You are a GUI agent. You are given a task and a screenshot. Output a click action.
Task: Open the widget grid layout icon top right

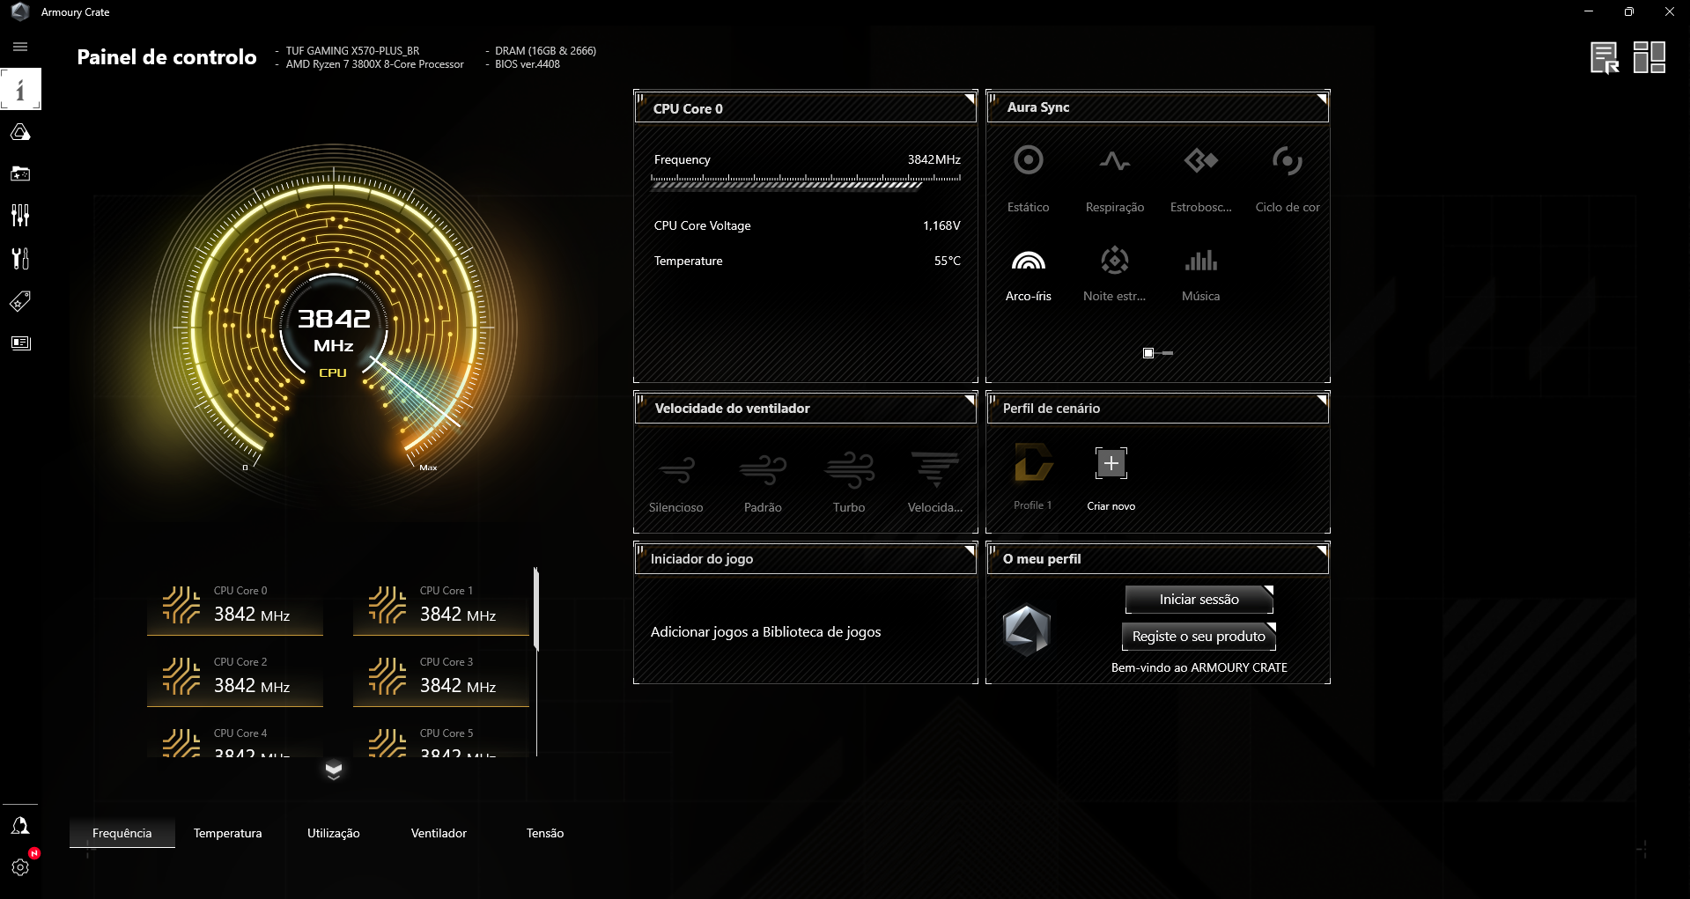tap(1649, 57)
